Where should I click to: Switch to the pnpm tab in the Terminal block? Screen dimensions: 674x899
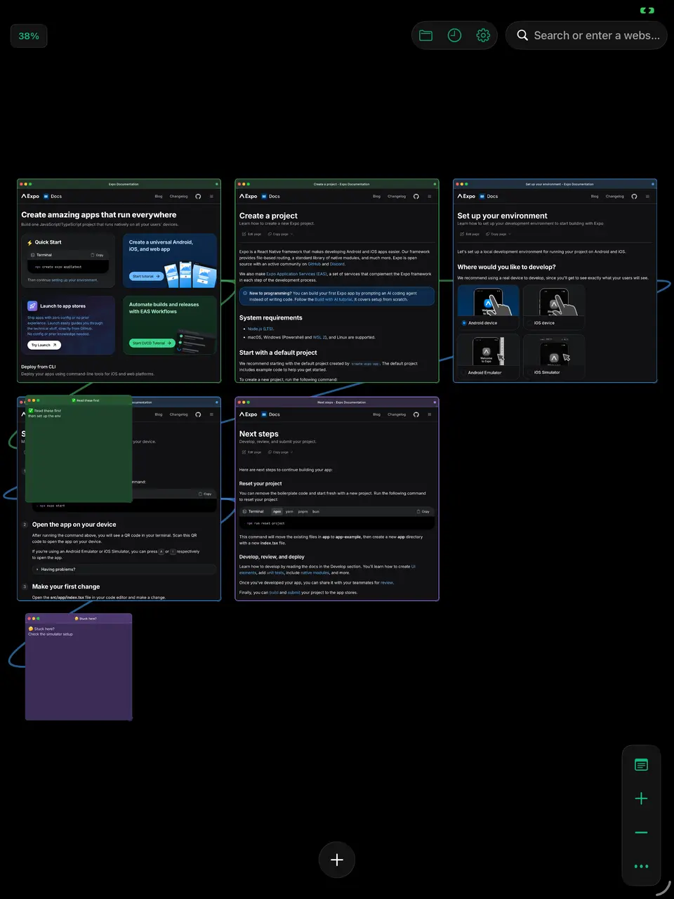(303, 511)
